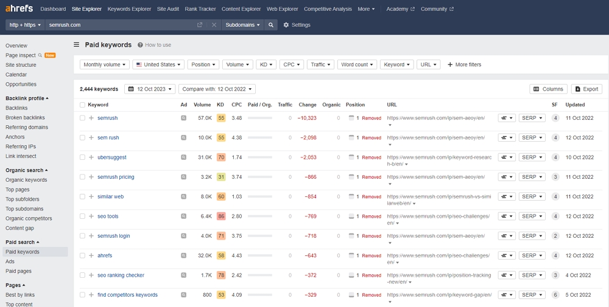Open Backlinks in the sidebar

click(x=16, y=108)
